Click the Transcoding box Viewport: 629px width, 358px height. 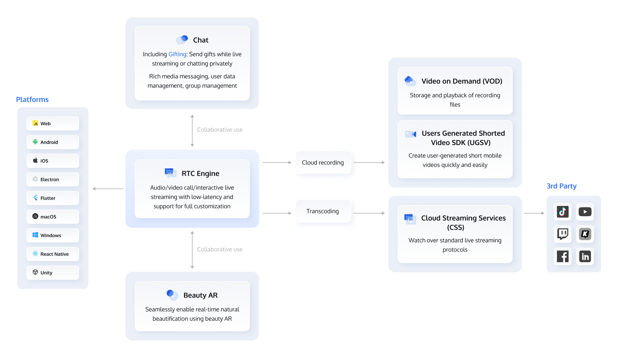pyautogui.click(x=323, y=211)
